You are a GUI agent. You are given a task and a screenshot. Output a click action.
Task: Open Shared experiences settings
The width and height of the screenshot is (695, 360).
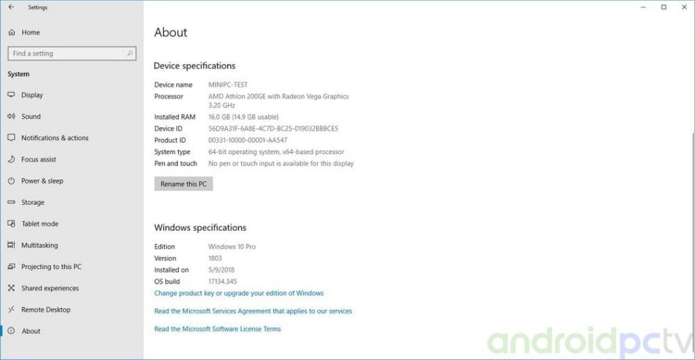(x=49, y=288)
